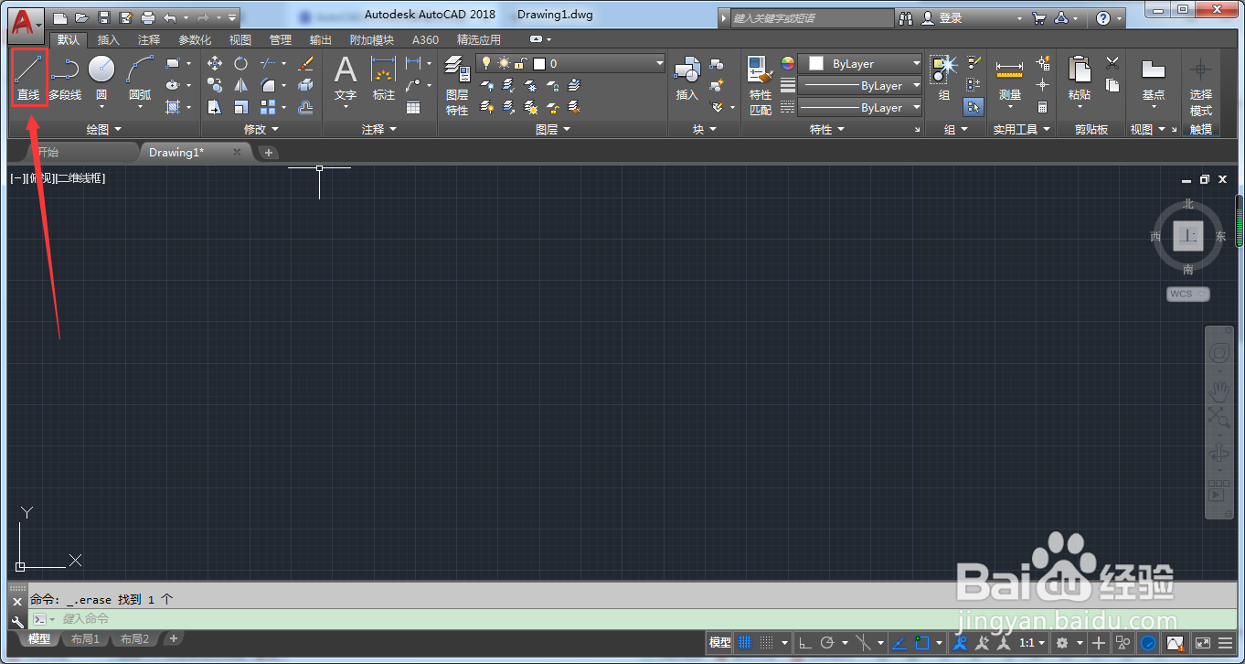Expand the Utilities (实用工具) panel

[x=1021, y=130]
